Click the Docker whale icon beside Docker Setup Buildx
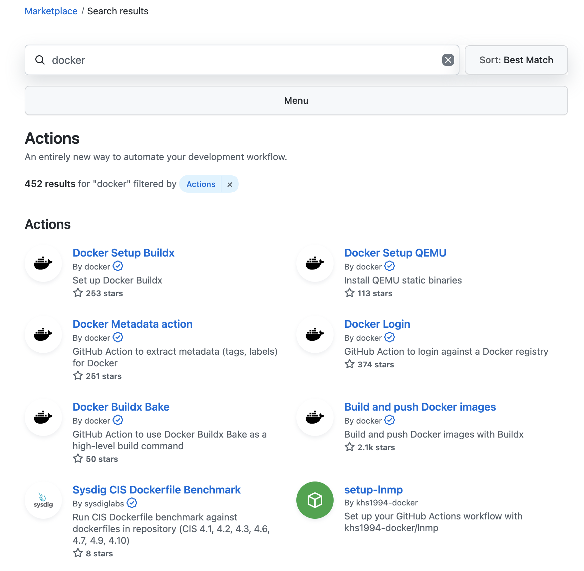The height and width of the screenshot is (571, 584). 43,263
